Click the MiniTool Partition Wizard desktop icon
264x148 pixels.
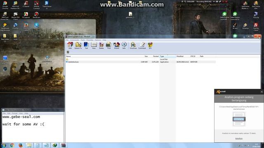(x=15, y=5)
